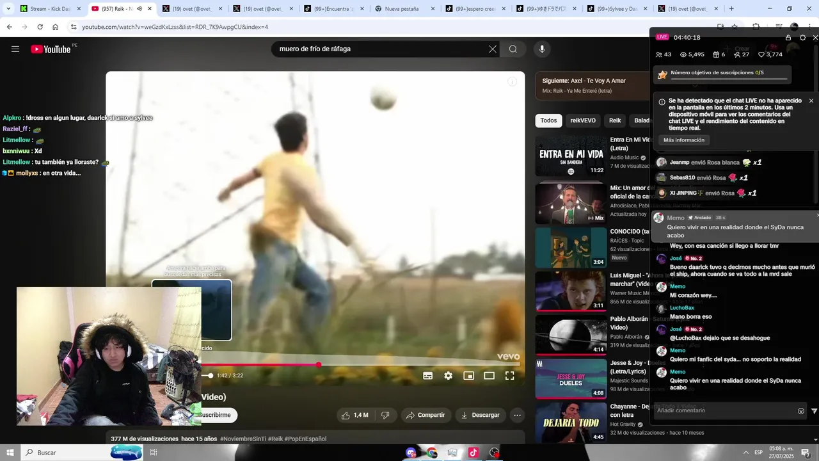Open the Pablo Alborán video thumbnail

[571, 335]
